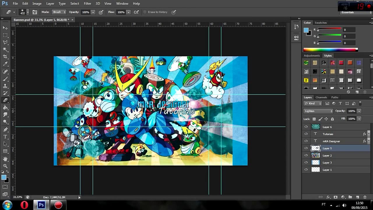Select the Clone Stamp tool
This screenshot has height=210, width=373.
point(5,86)
